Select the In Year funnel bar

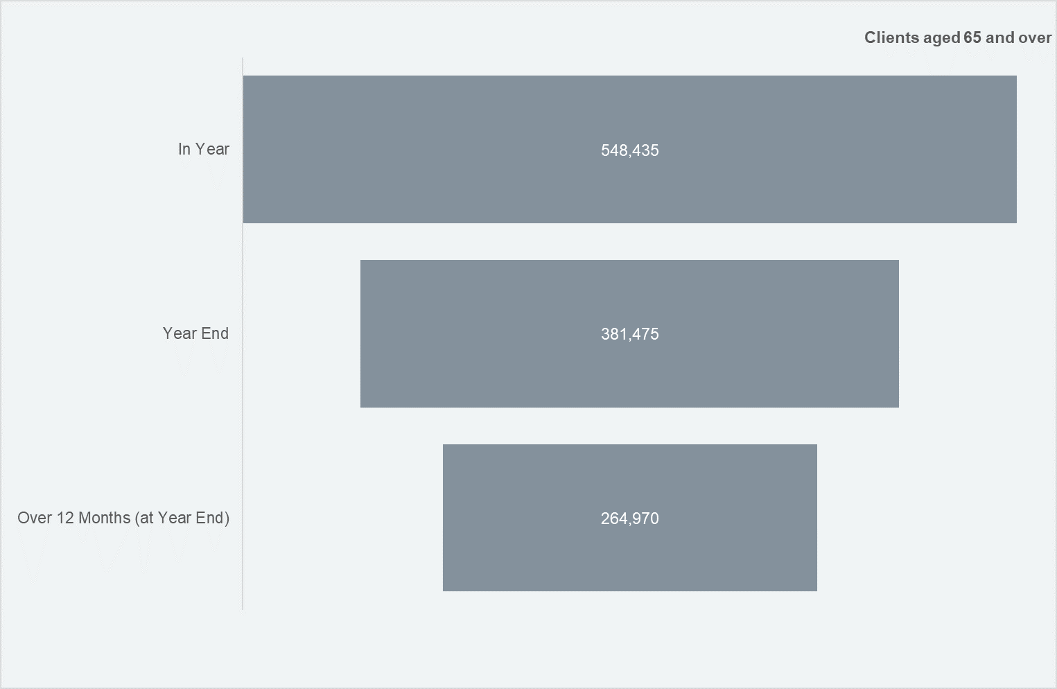629,149
